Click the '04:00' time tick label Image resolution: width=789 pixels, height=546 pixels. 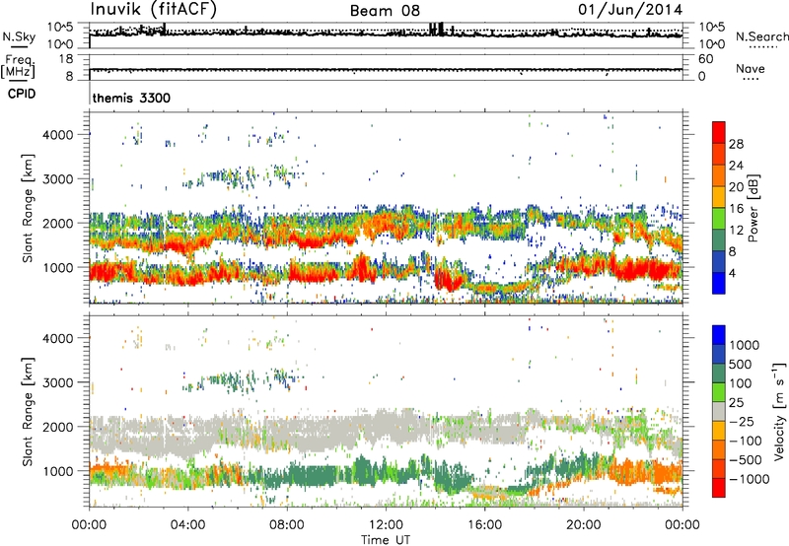[188, 525]
